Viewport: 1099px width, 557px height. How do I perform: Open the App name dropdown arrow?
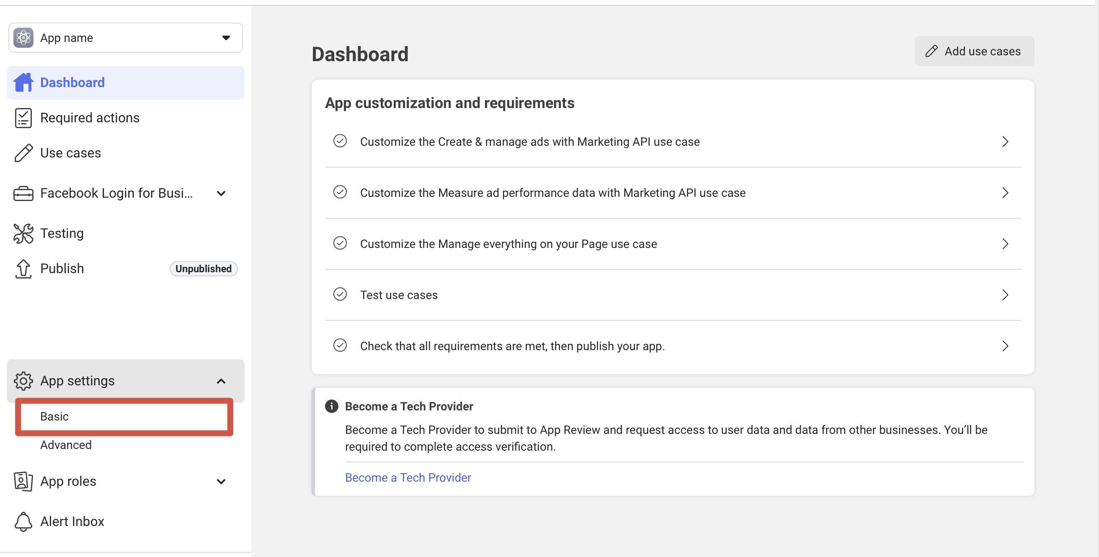(x=226, y=38)
